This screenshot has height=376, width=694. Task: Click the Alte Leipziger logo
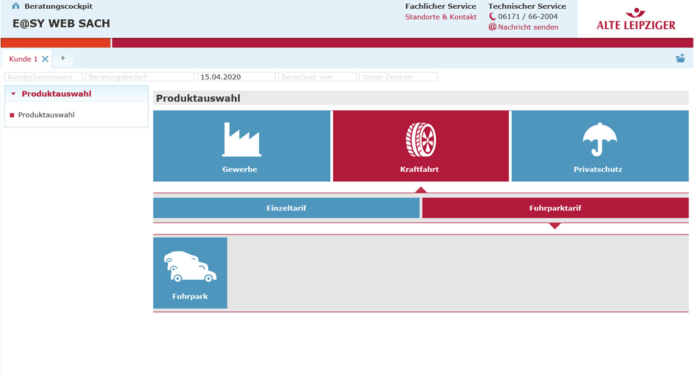click(x=636, y=19)
